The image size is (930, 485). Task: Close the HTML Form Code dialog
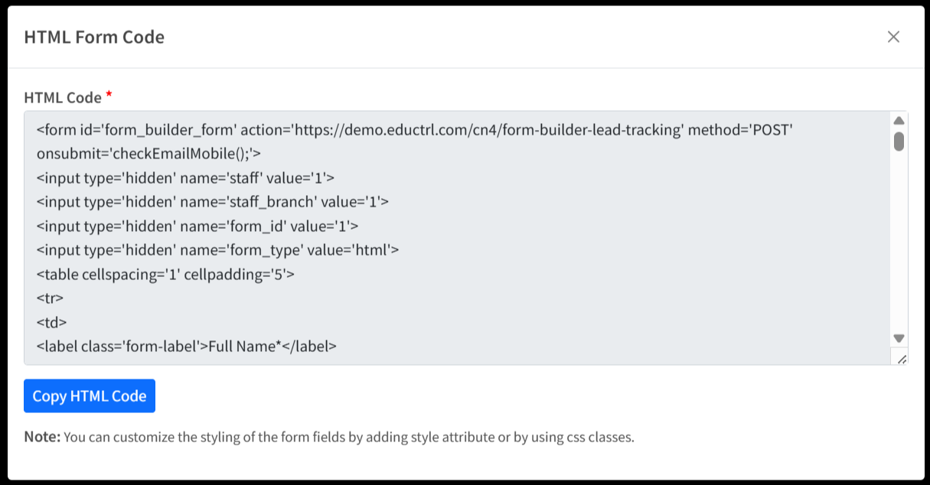click(893, 37)
